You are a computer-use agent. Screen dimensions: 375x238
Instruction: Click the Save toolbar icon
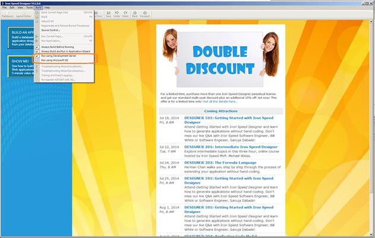point(109,14)
